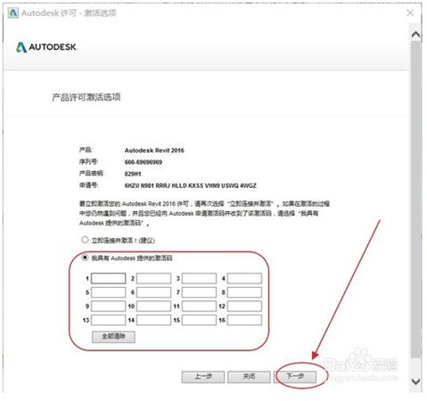Click the next step (下一步) button
The image size is (427, 401).
click(295, 377)
